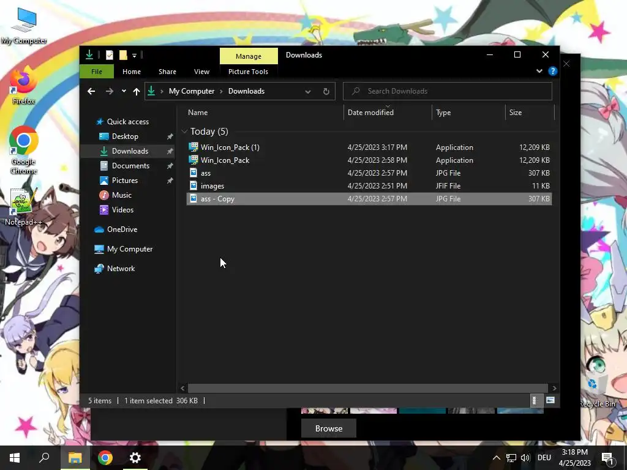This screenshot has width=627, height=470.
Task: Select the Manage contextual tab
Action: 249,56
